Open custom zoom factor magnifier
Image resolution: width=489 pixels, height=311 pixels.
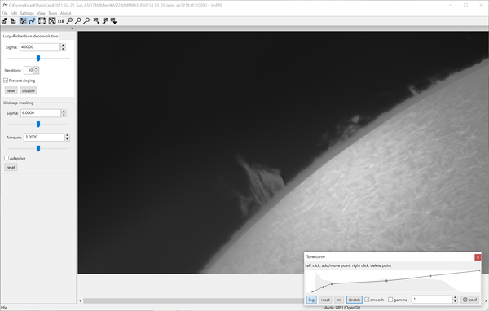[x=86, y=21]
